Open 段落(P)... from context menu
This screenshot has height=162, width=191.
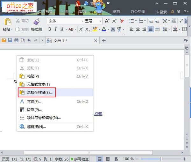55,110
